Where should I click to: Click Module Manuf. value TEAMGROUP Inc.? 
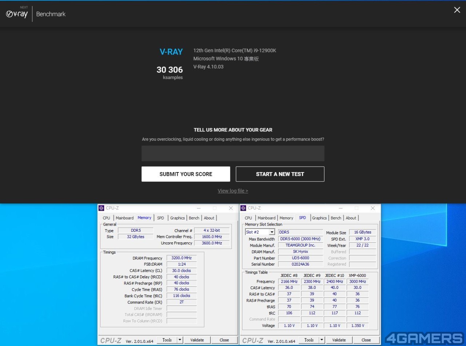point(300,245)
